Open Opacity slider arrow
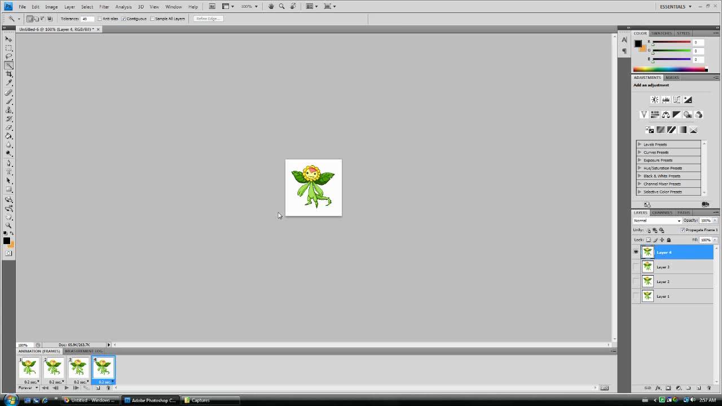 click(714, 220)
